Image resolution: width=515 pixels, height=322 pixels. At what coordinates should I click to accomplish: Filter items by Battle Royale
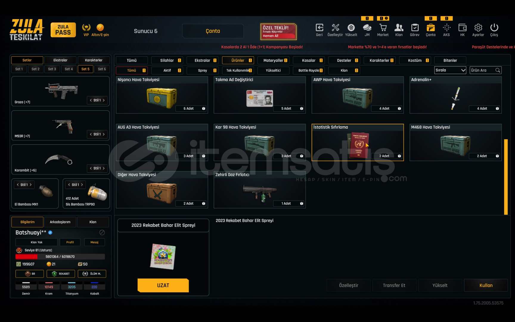point(309,70)
